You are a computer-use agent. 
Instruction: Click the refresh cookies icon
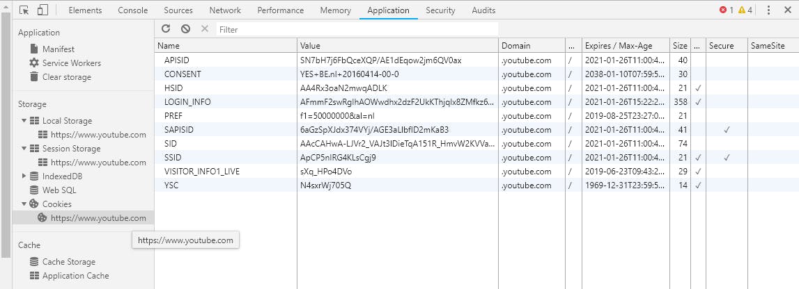point(166,28)
